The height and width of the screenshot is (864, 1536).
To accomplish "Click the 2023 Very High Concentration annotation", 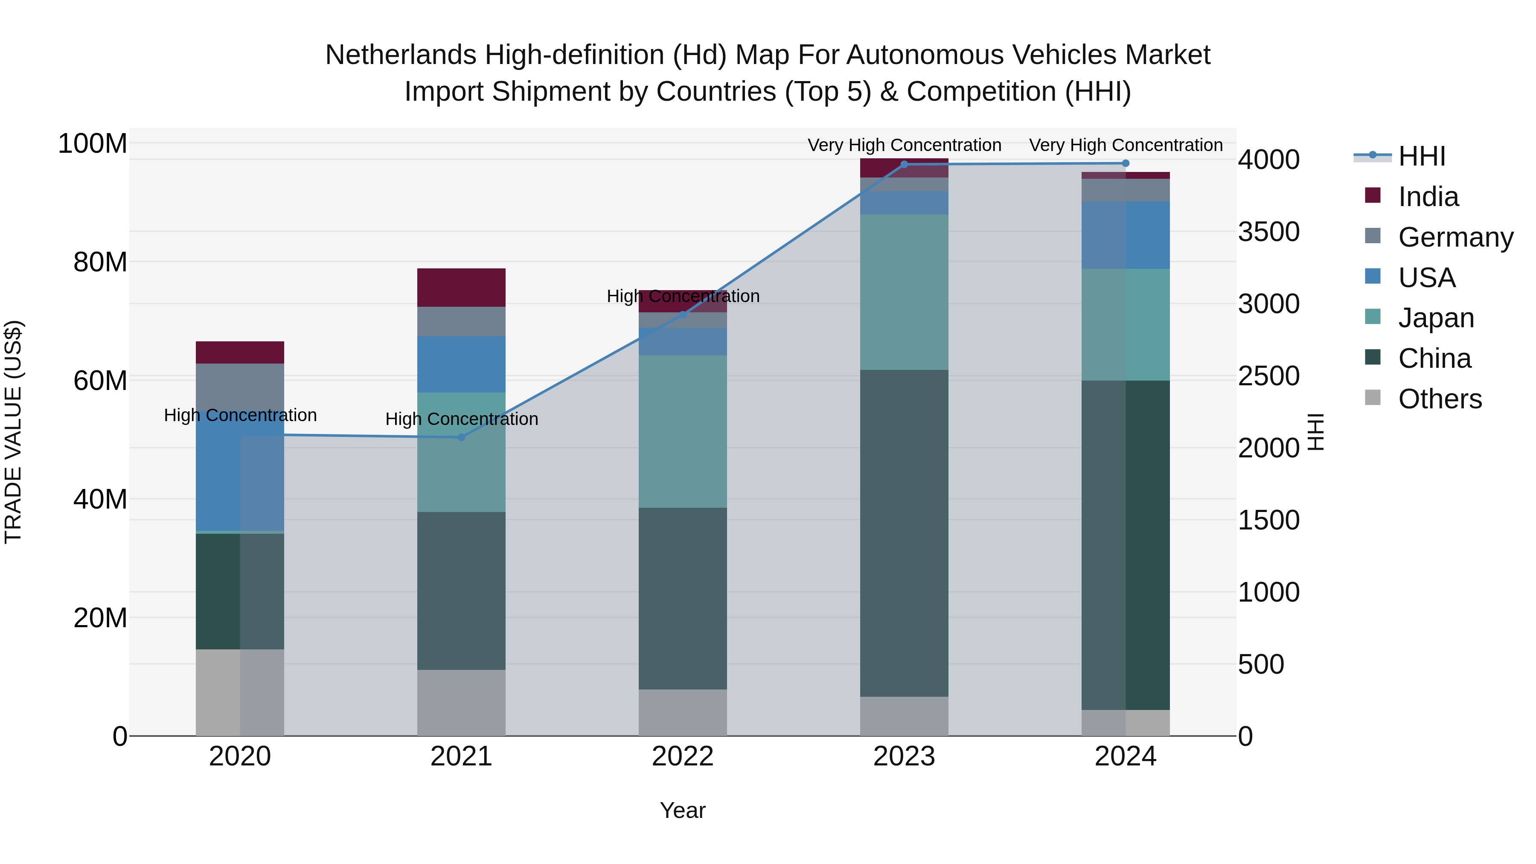I will point(905,145).
